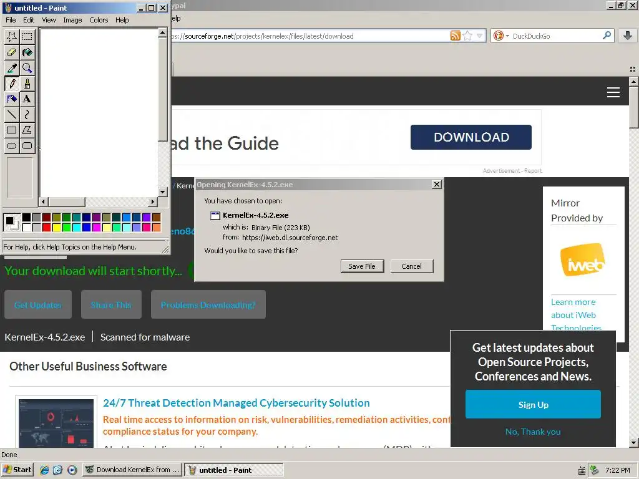This screenshot has height=479, width=639.
Task: Click into the DuckDuckGo search field
Action: (556, 36)
